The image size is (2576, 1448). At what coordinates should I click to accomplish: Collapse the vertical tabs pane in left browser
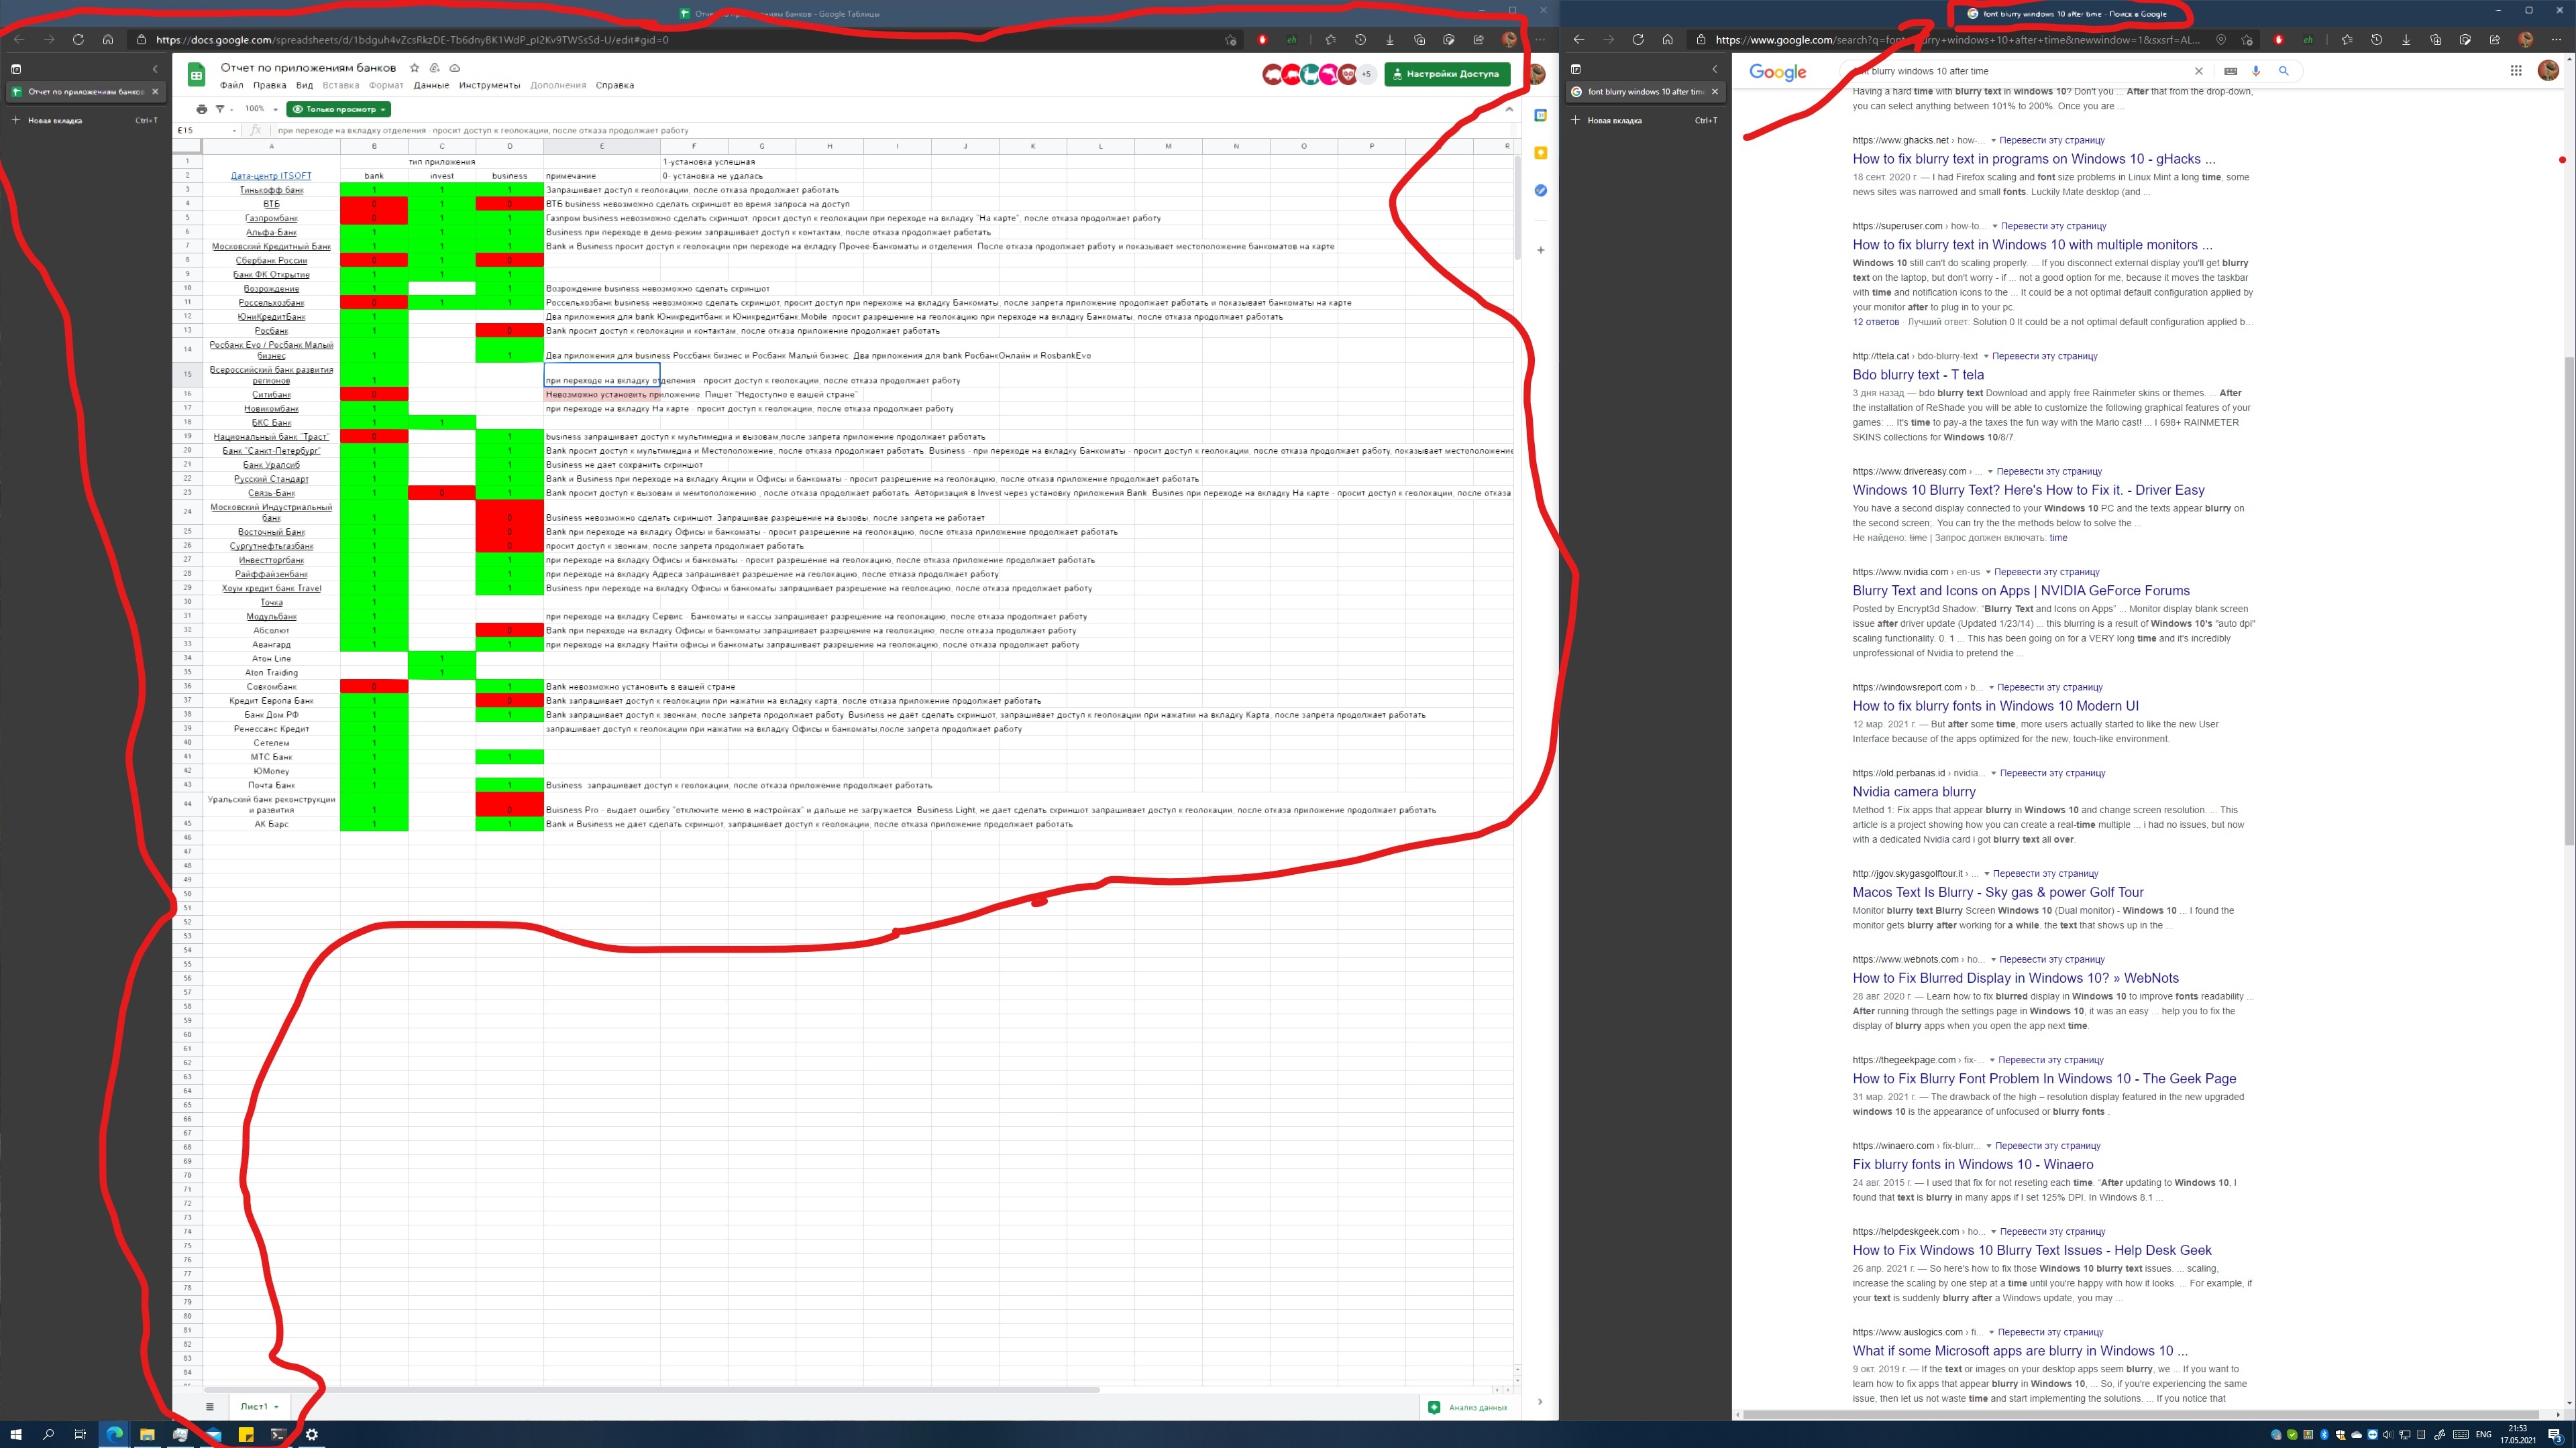pos(155,69)
